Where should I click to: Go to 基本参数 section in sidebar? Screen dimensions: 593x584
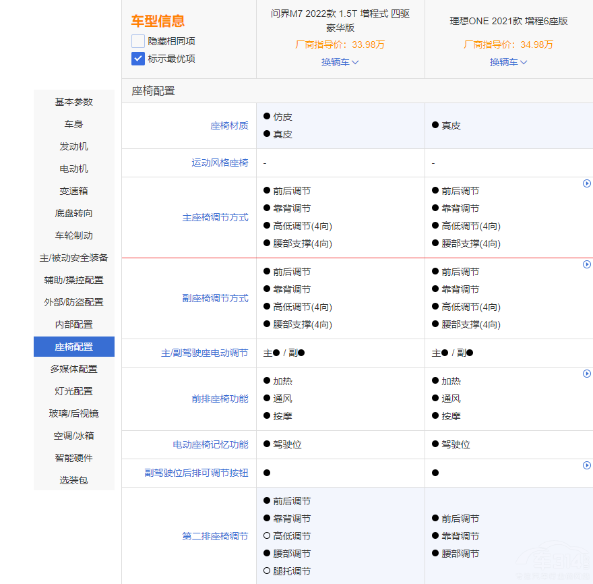[x=74, y=102]
